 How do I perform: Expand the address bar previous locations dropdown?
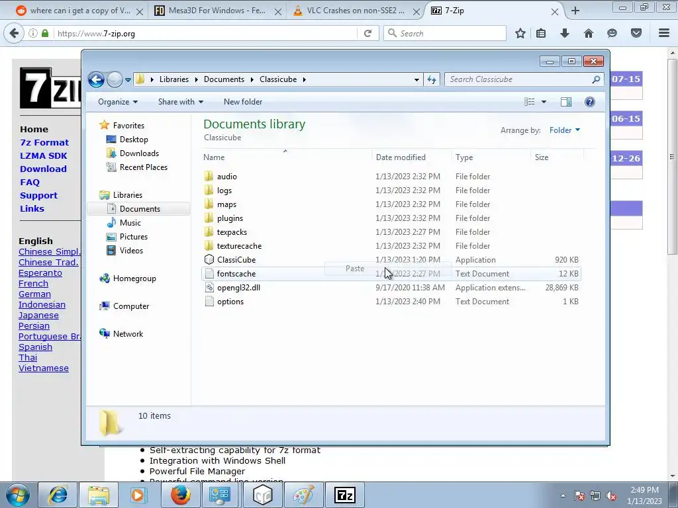point(416,80)
